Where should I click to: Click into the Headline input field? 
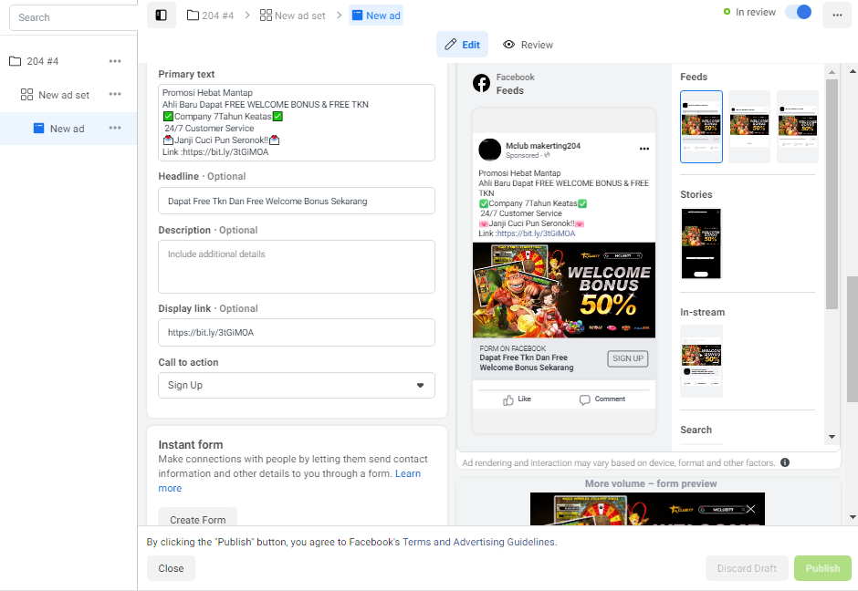point(297,202)
